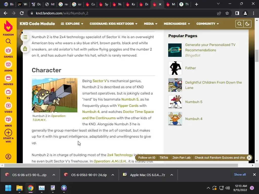The image size is (259, 194).
Task: Open the table of contents list icon
Action: (25, 37)
